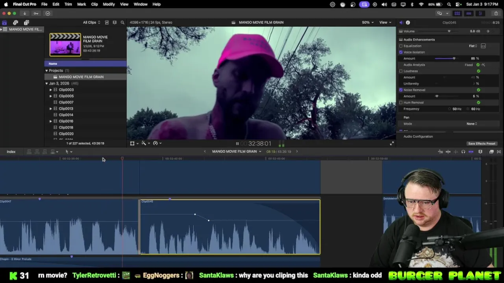Image resolution: width=504 pixels, height=283 pixels.
Task: Open the Window menu
Action: [x=141, y=4]
